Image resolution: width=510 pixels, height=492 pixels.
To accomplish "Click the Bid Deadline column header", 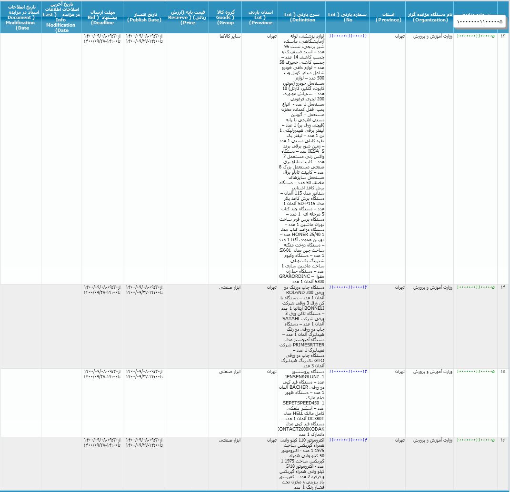I will click(x=102, y=17).
